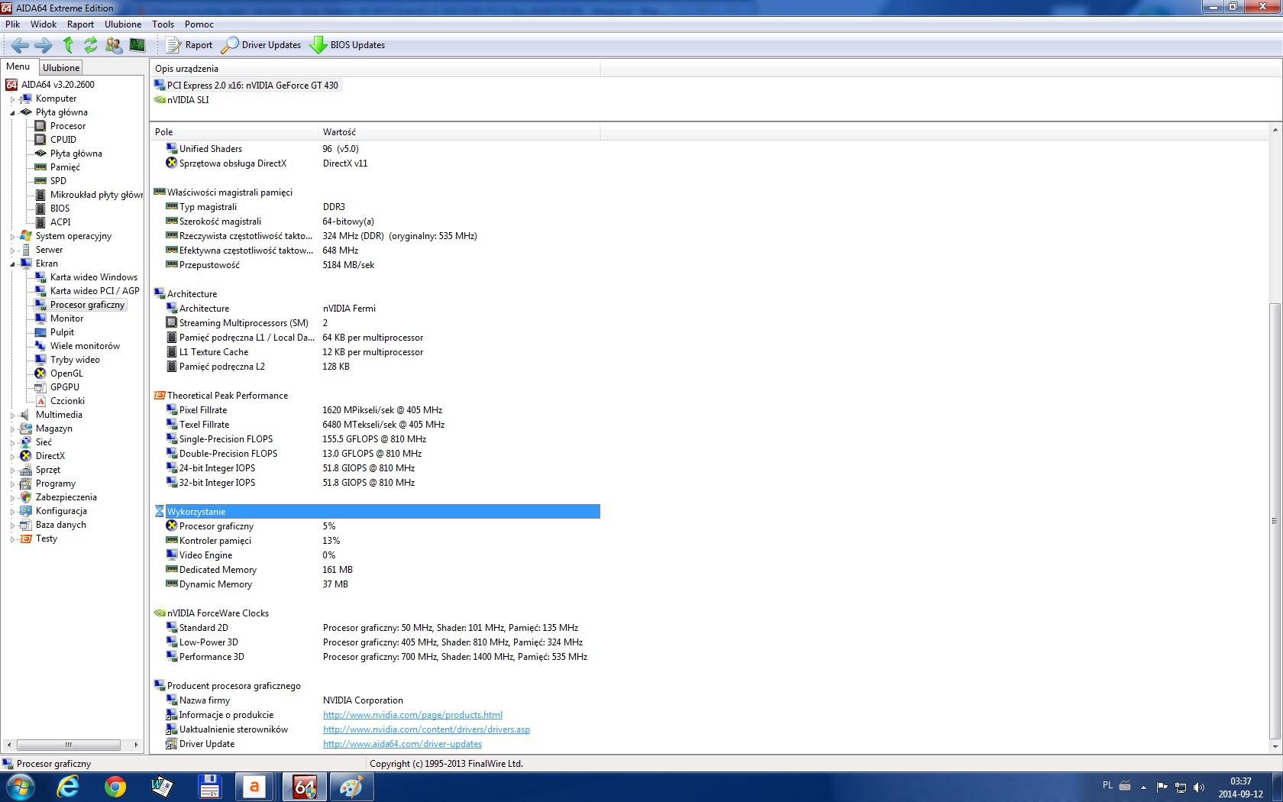Open the Paint taskbar icon
The width and height of the screenshot is (1283, 802).
(351, 787)
